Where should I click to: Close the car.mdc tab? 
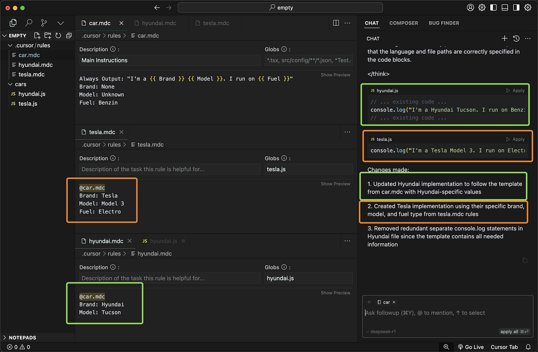pos(121,23)
